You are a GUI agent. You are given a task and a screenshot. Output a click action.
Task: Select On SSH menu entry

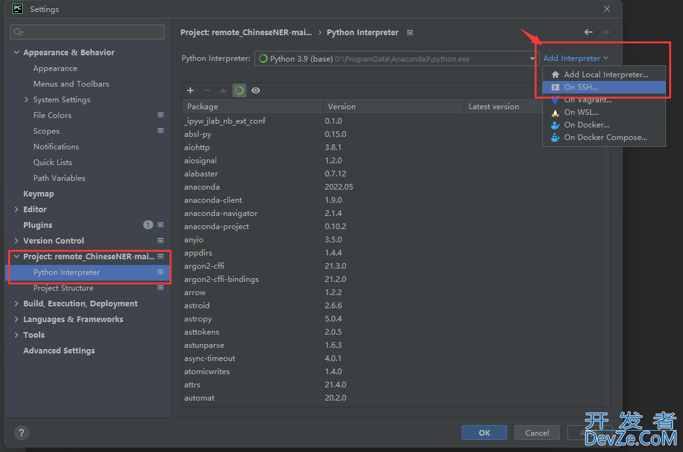tap(604, 87)
